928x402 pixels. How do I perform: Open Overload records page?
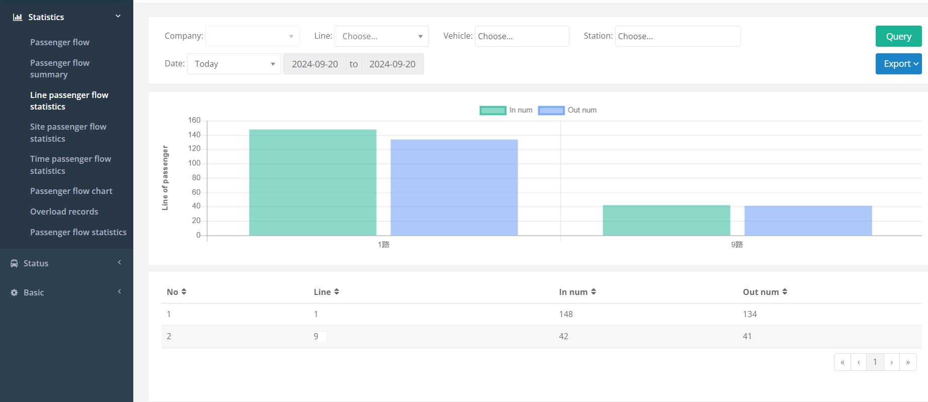click(64, 212)
